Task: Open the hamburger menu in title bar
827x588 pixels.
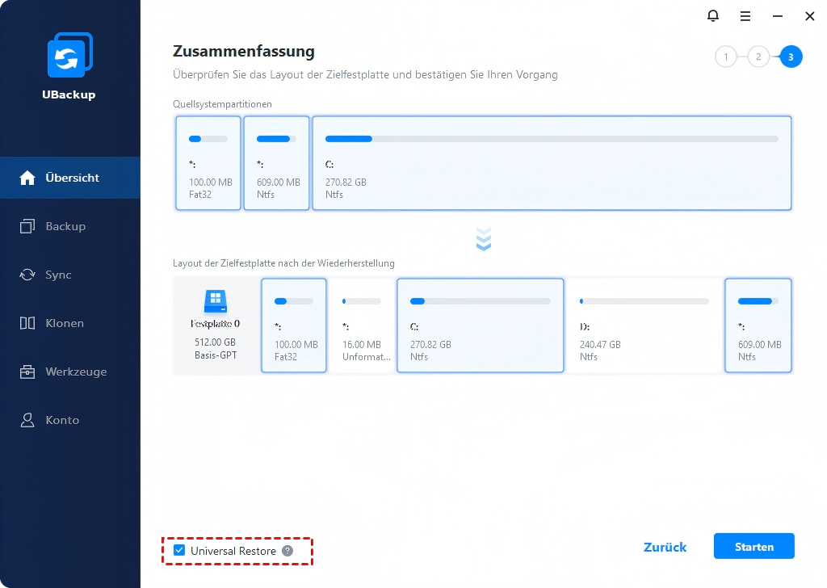Action: pyautogui.click(x=745, y=15)
